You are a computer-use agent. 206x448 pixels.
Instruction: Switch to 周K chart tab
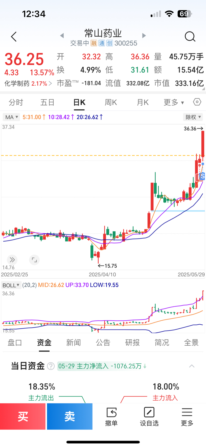111,102
